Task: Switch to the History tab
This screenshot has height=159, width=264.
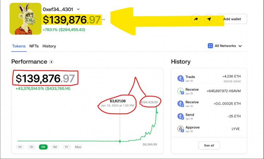Action: pos(49,46)
